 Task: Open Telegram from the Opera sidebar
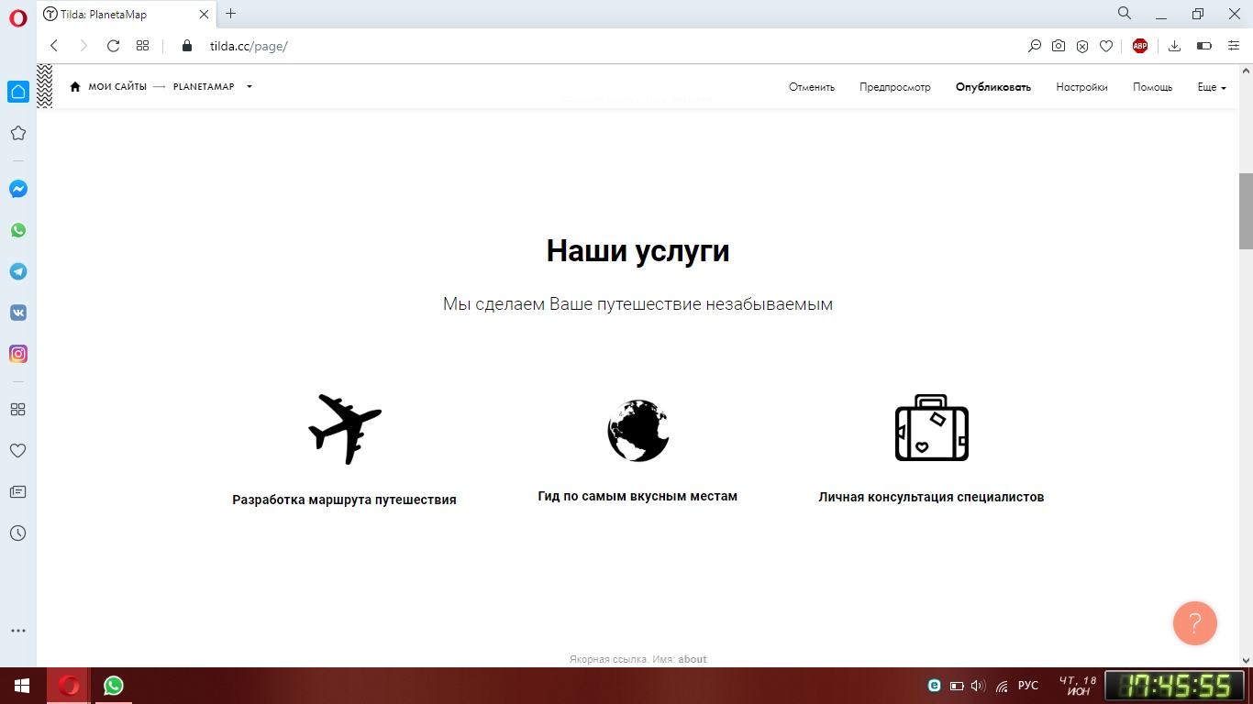pos(18,271)
